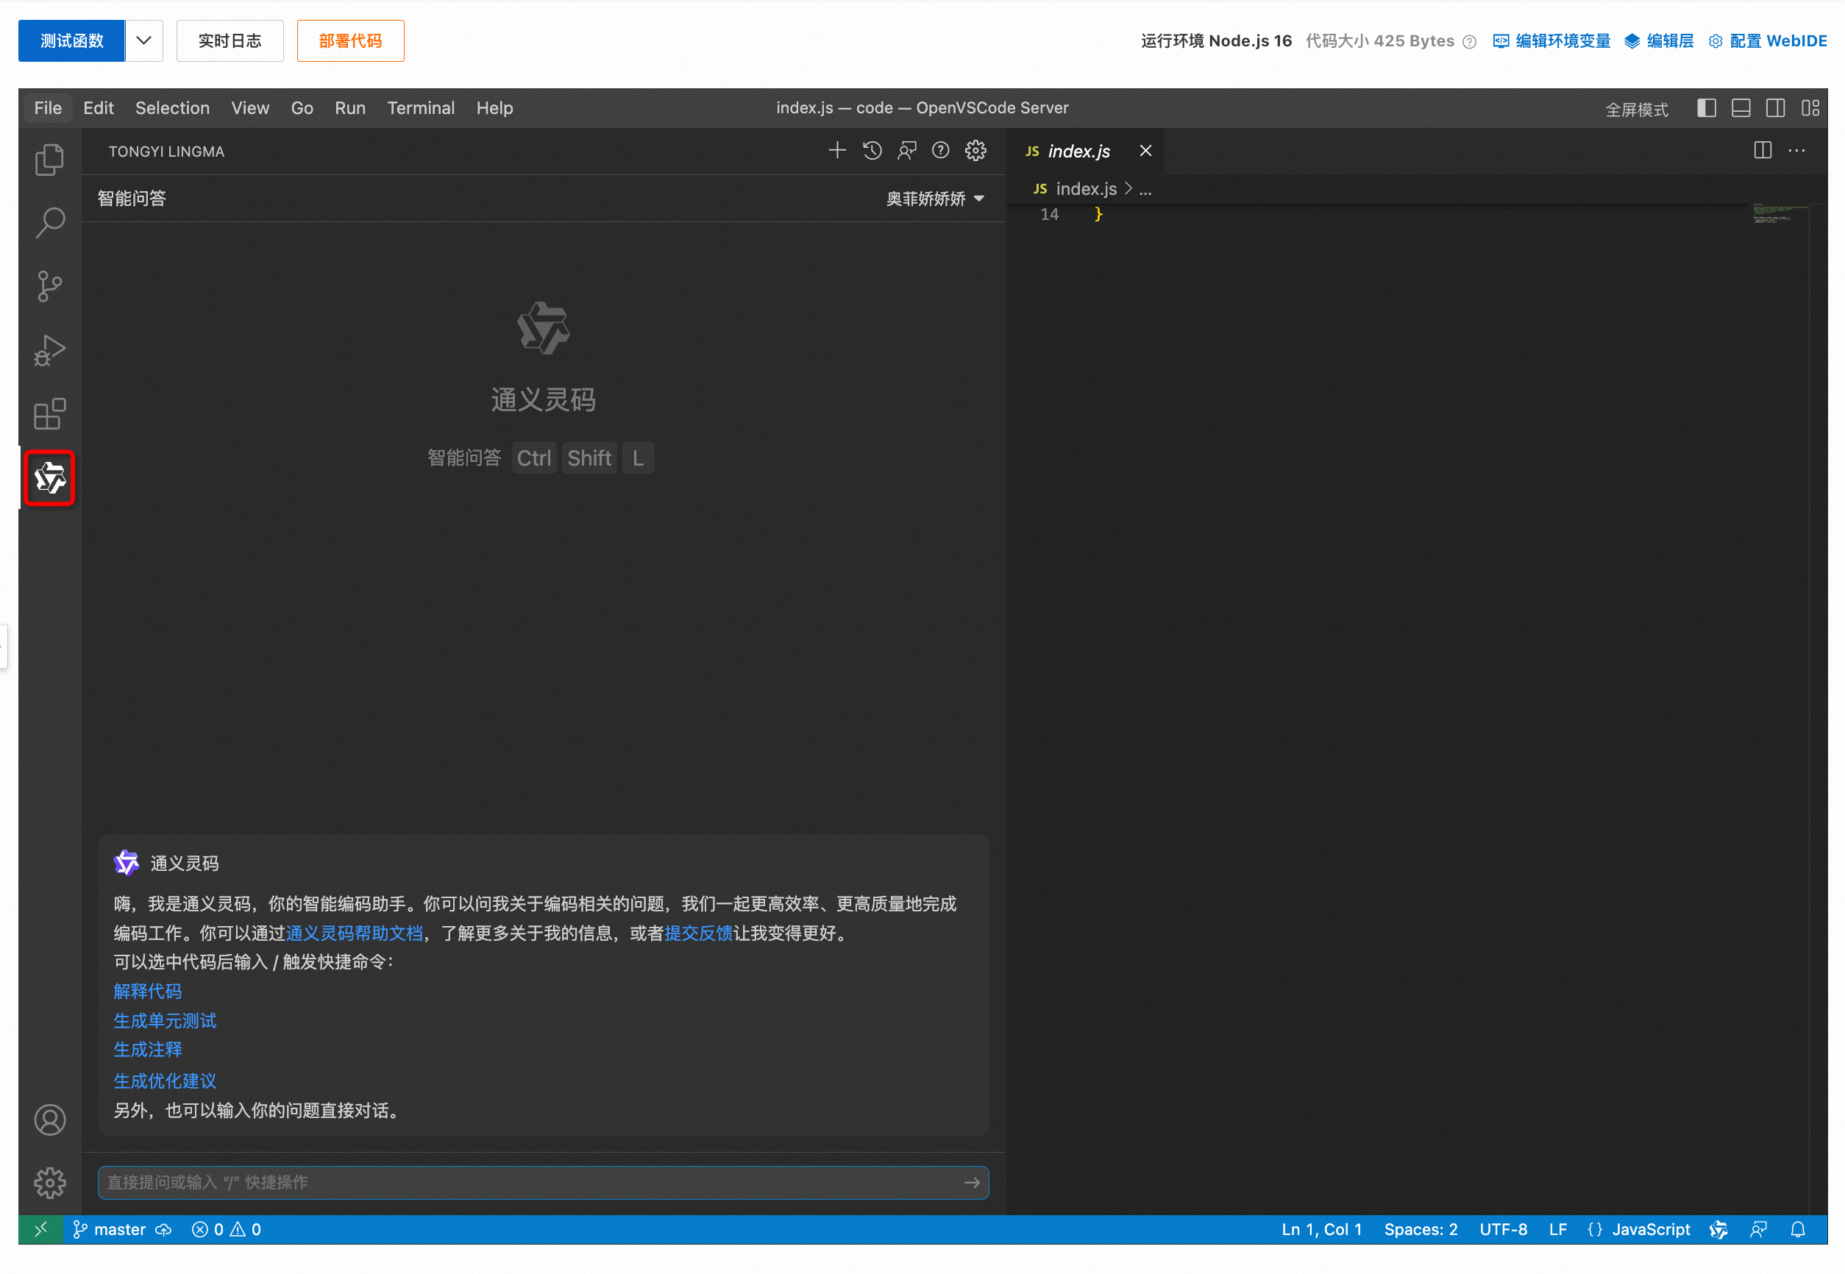The width and height of the screenshot is (1845, 1274).
Task: Click the 提交反馈 link
Action: [x=699, y=933]
